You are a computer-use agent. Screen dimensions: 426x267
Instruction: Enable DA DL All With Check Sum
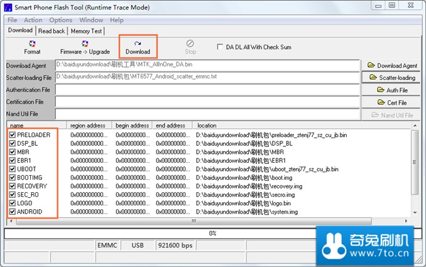[x=220, y=46]
